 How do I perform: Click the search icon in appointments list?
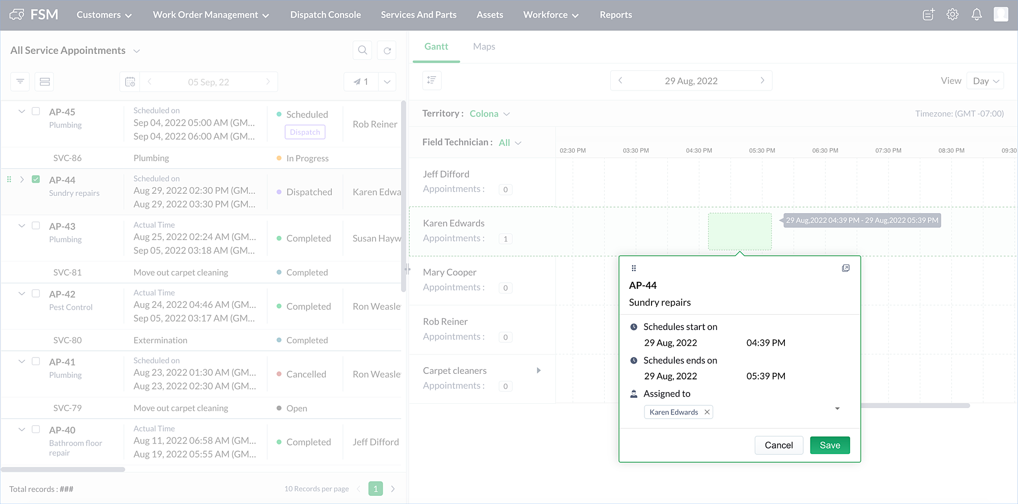(x=362, y=50)
